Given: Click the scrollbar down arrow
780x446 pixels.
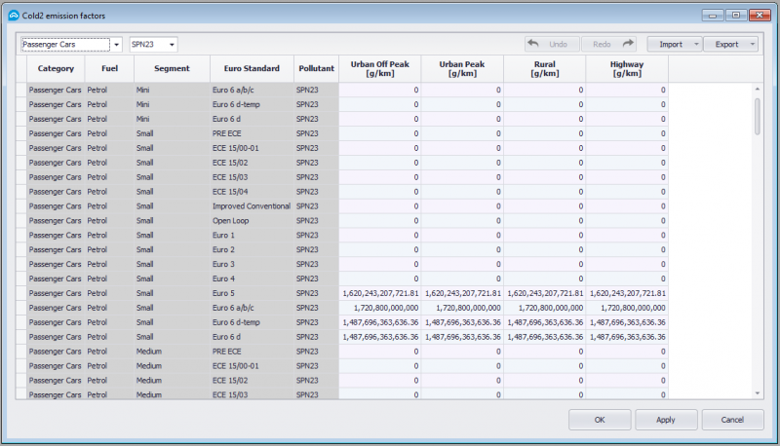Looking at the screenshot, I should pos(758,392).
